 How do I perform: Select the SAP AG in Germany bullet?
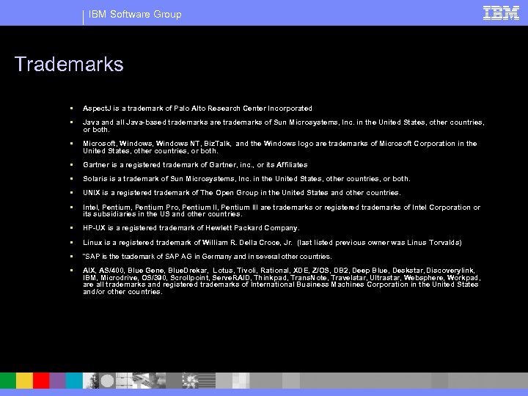click(207, 257)
